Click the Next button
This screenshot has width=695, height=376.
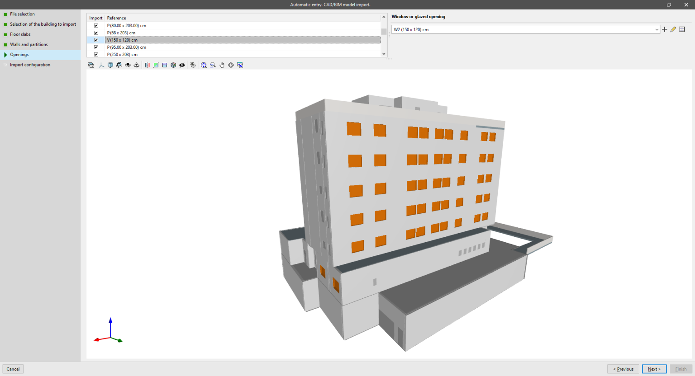tap(654, 369)
